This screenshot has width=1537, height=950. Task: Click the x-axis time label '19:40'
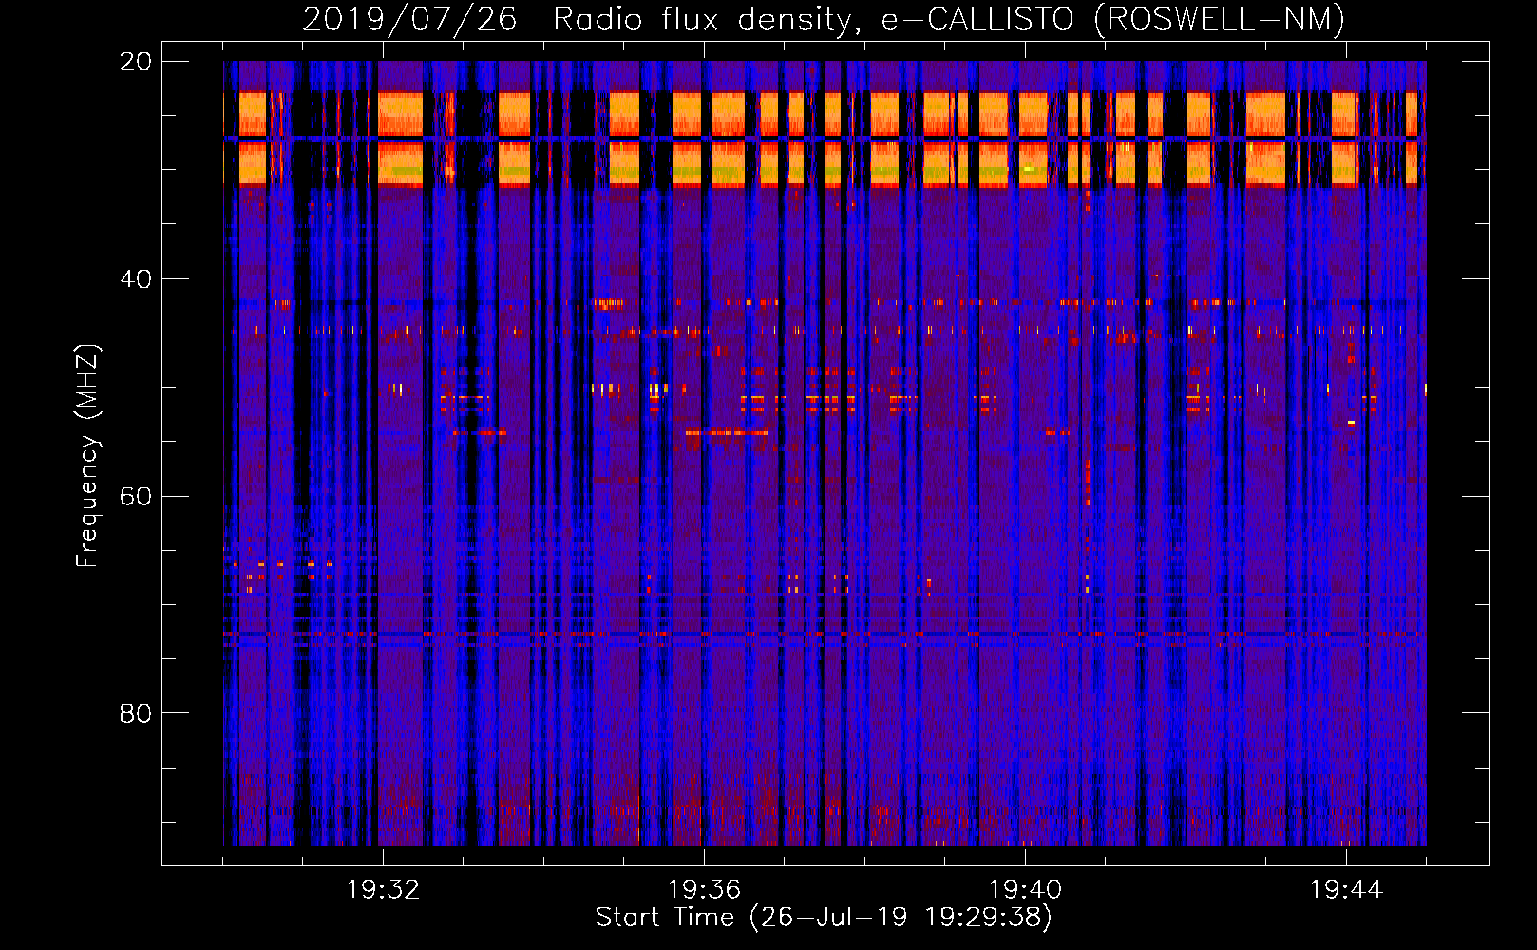(1025, 890)
